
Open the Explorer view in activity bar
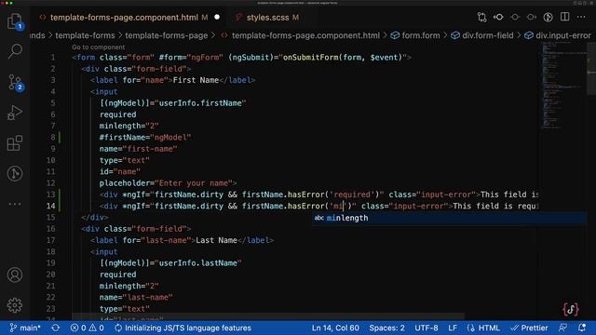15,20
